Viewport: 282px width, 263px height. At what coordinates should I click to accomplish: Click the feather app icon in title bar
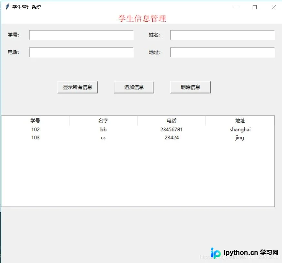tap(7, 7)
